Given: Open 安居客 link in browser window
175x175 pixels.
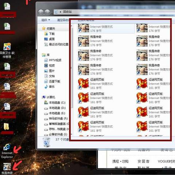Looking at the screenshot, I should pos(143,162).
